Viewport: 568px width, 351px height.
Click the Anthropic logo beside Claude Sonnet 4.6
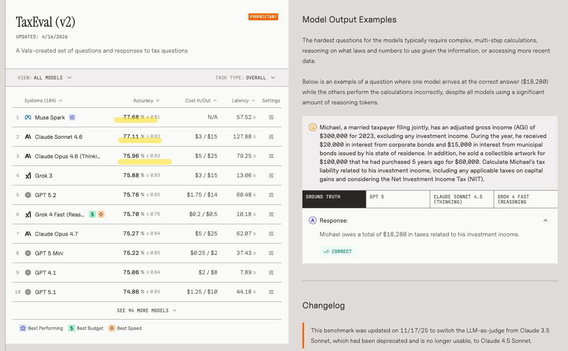point(28,137)
